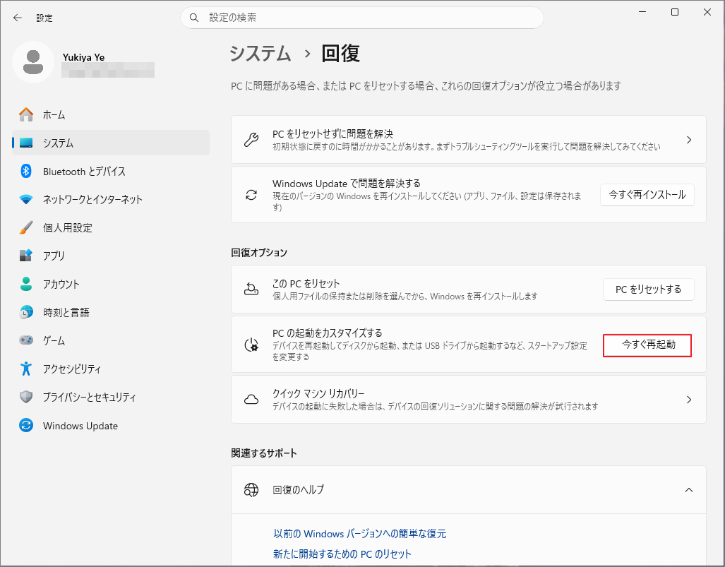The height and width of the screenshot is (567, 725).
Task: Click the Wi-Fi network icon in sidebar
Action: click(x=26, y=199)
